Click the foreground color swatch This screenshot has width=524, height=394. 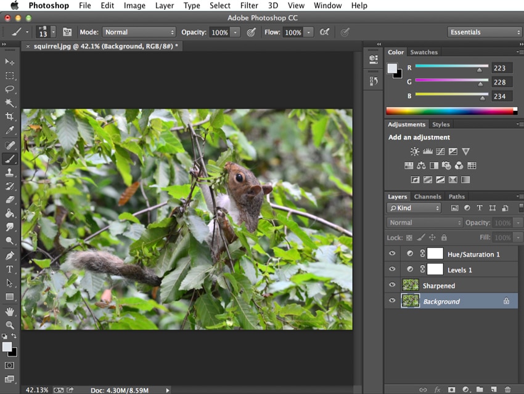tap(6, 346)
